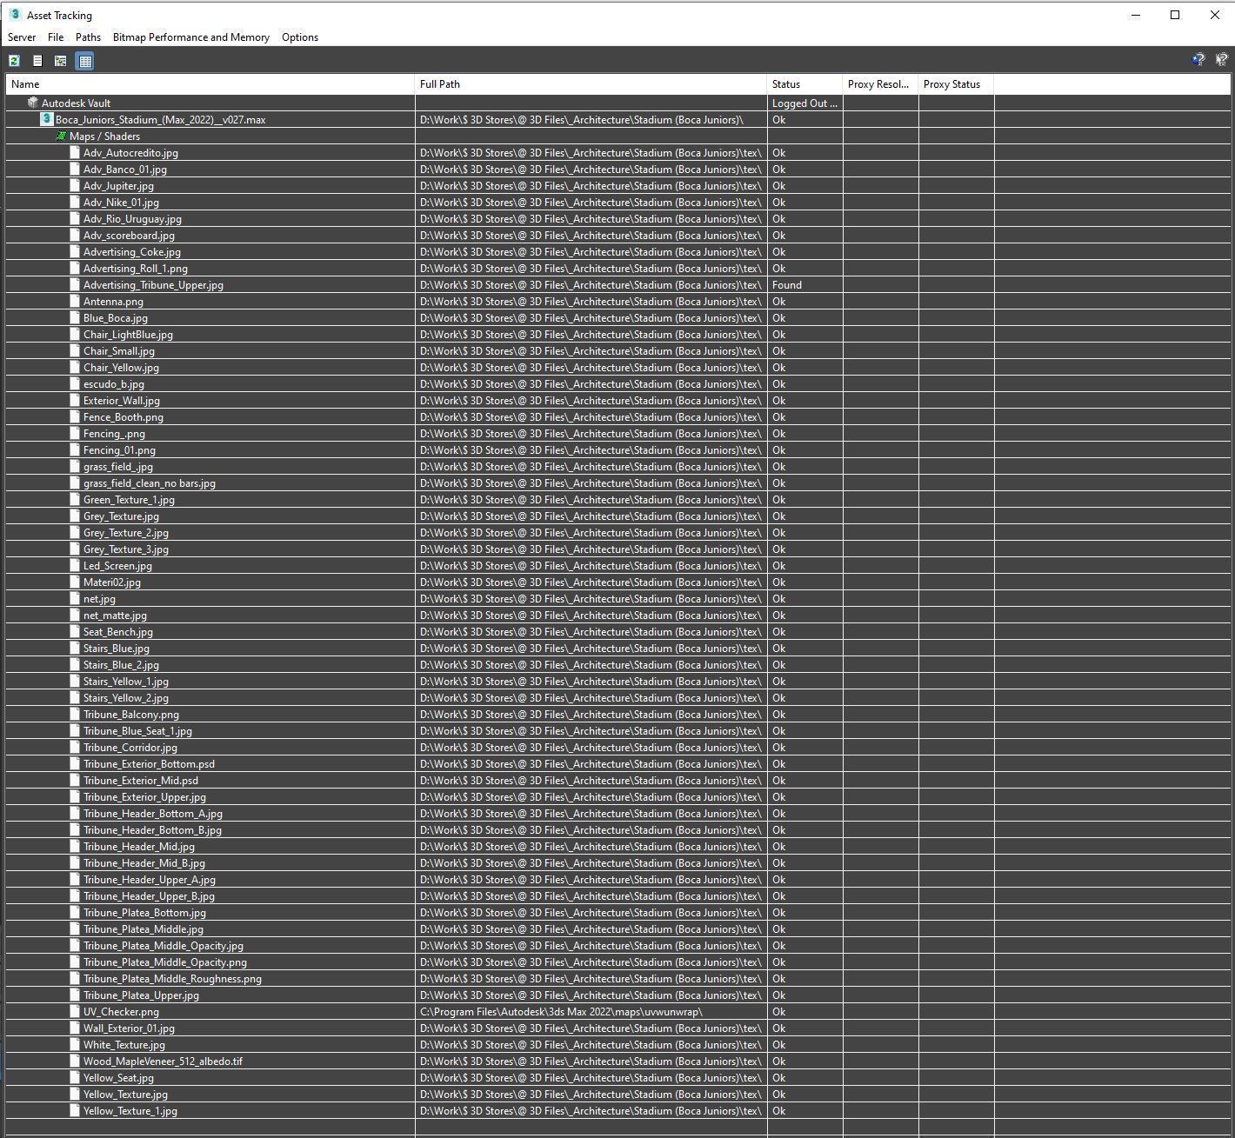Click the file icon beside net.jpg
Viewport: 1235px width, 1138px height.
click(x=75, y=598)
